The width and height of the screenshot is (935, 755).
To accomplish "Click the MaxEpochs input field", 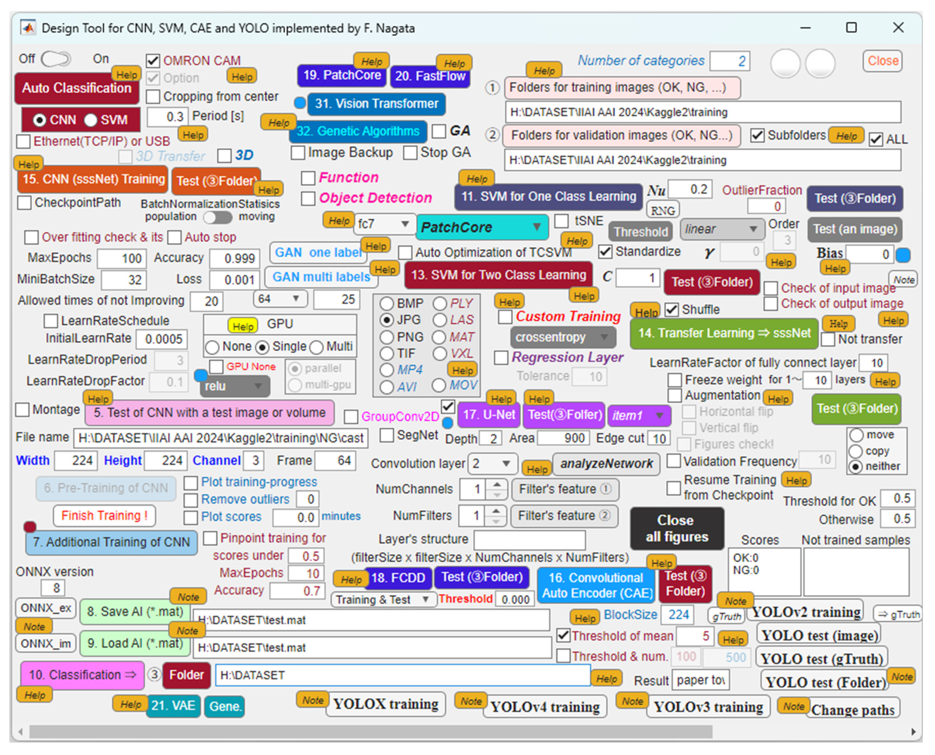I will click(122, 258).
